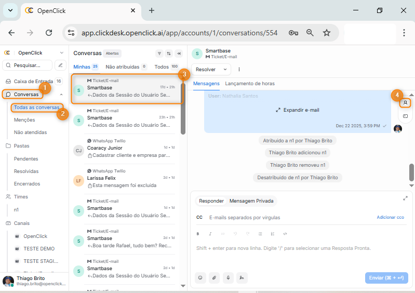The image size is (415, 293).
Task: Collapse the Conversas sidebar section
Action: (61, 95)
